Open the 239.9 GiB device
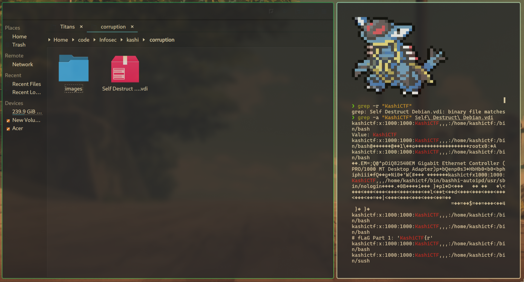This screenshot has height=282, width=524. point(27,112)
